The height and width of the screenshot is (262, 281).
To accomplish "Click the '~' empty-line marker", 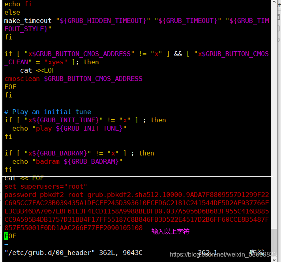I will coord(6,244).
